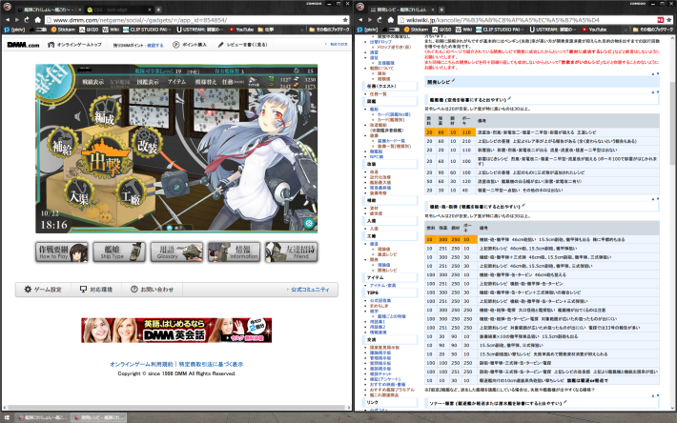Click the 用語 Glossary button
The height and width of the screenshot is (423, 677).
tap(176, 252)
